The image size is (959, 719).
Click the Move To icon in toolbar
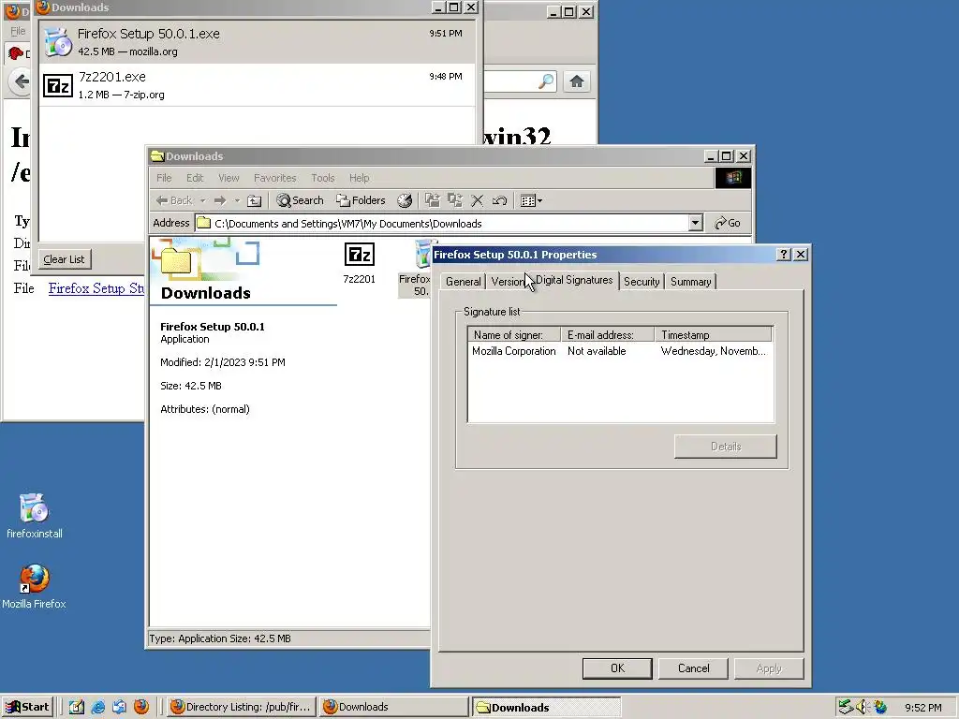click(433, 200)
